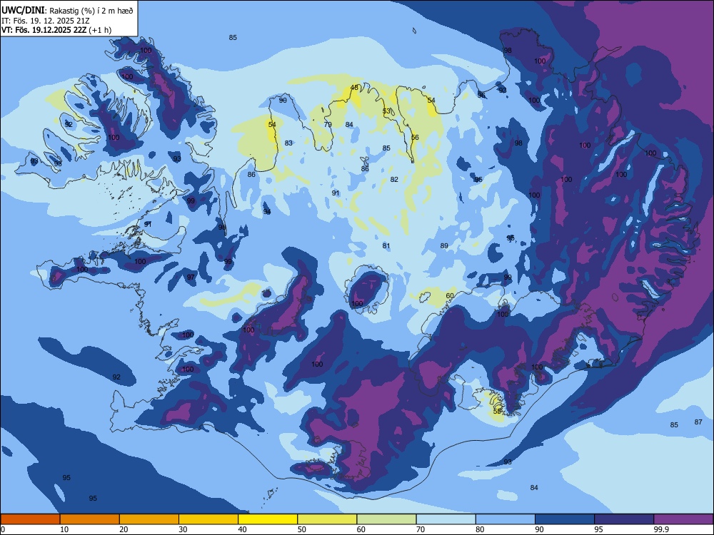The height and width of the screenshot is (535, 714).
Task: Click the purple above-99.9 legend swatch
Action: click(683, 519)
